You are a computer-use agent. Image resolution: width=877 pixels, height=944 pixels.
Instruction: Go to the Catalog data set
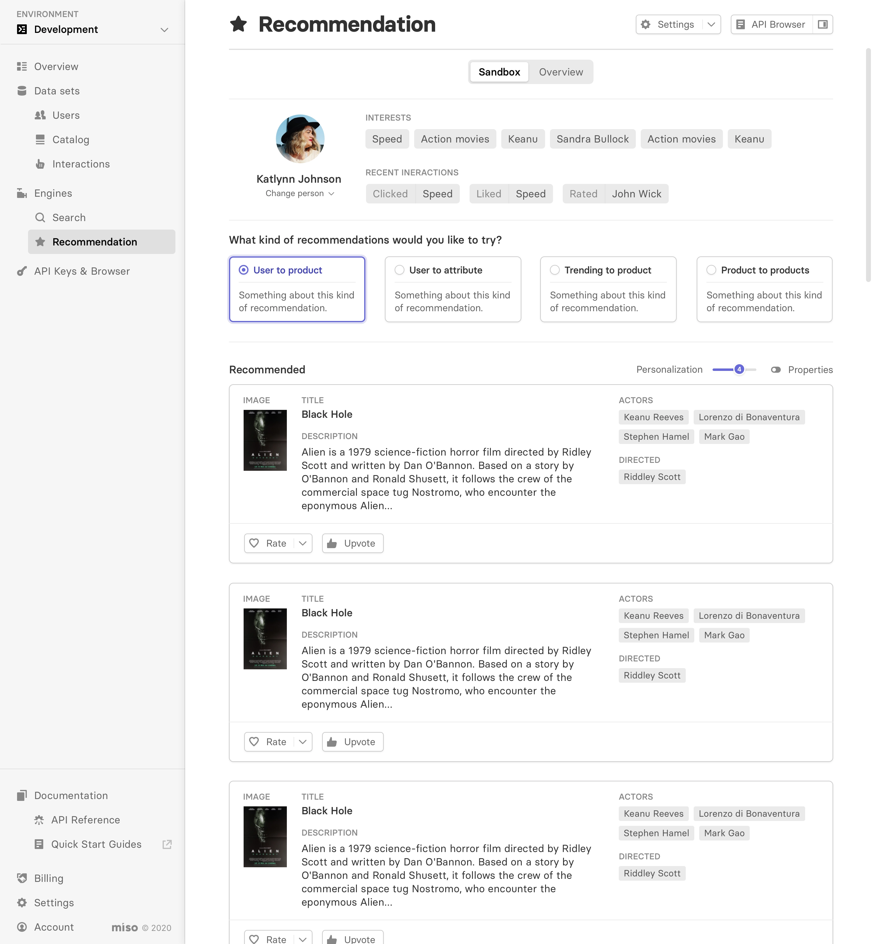click(x=70, y=139)
